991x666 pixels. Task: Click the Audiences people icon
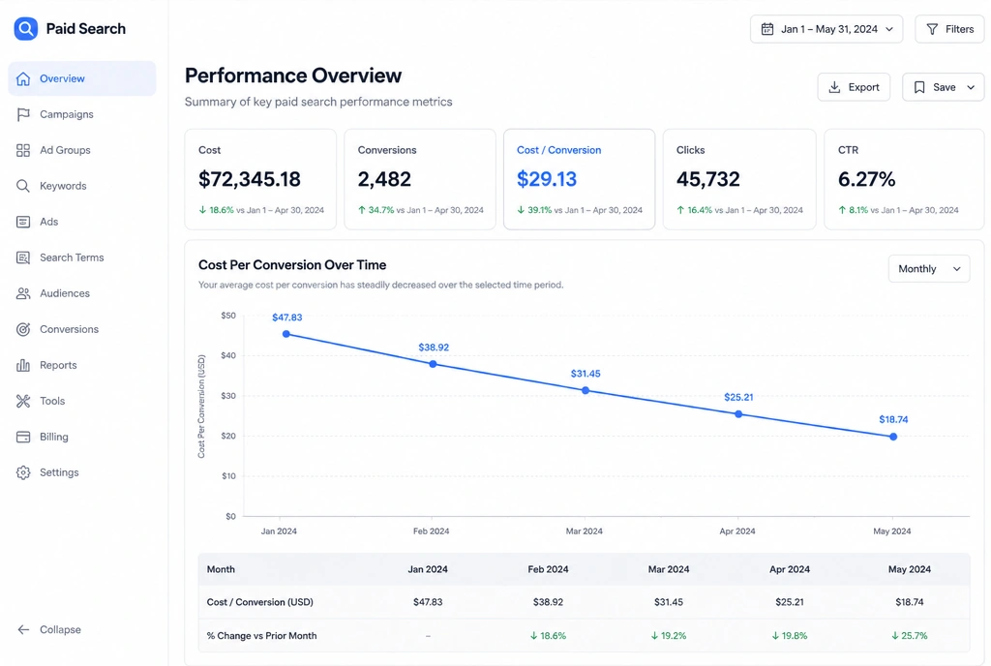coord(23,293)
